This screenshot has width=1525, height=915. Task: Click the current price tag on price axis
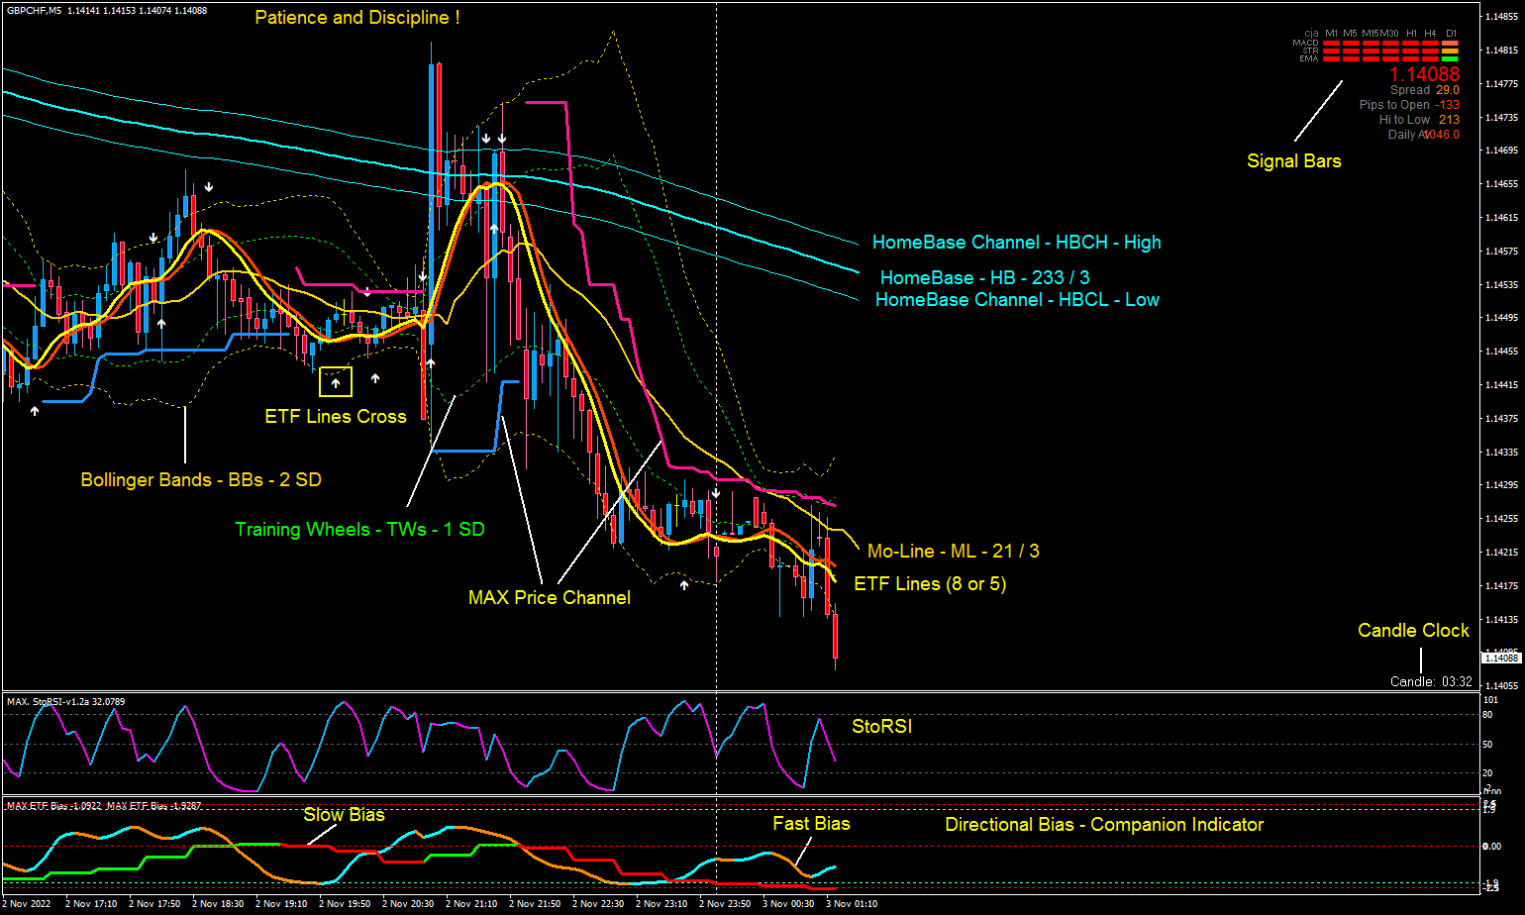click(1500, 659)
